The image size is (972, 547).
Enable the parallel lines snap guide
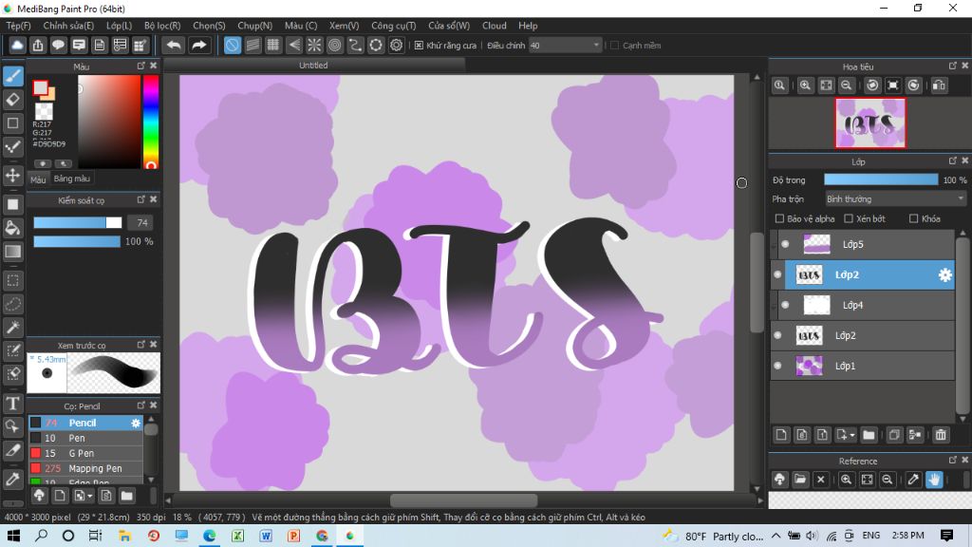[252, 46]
